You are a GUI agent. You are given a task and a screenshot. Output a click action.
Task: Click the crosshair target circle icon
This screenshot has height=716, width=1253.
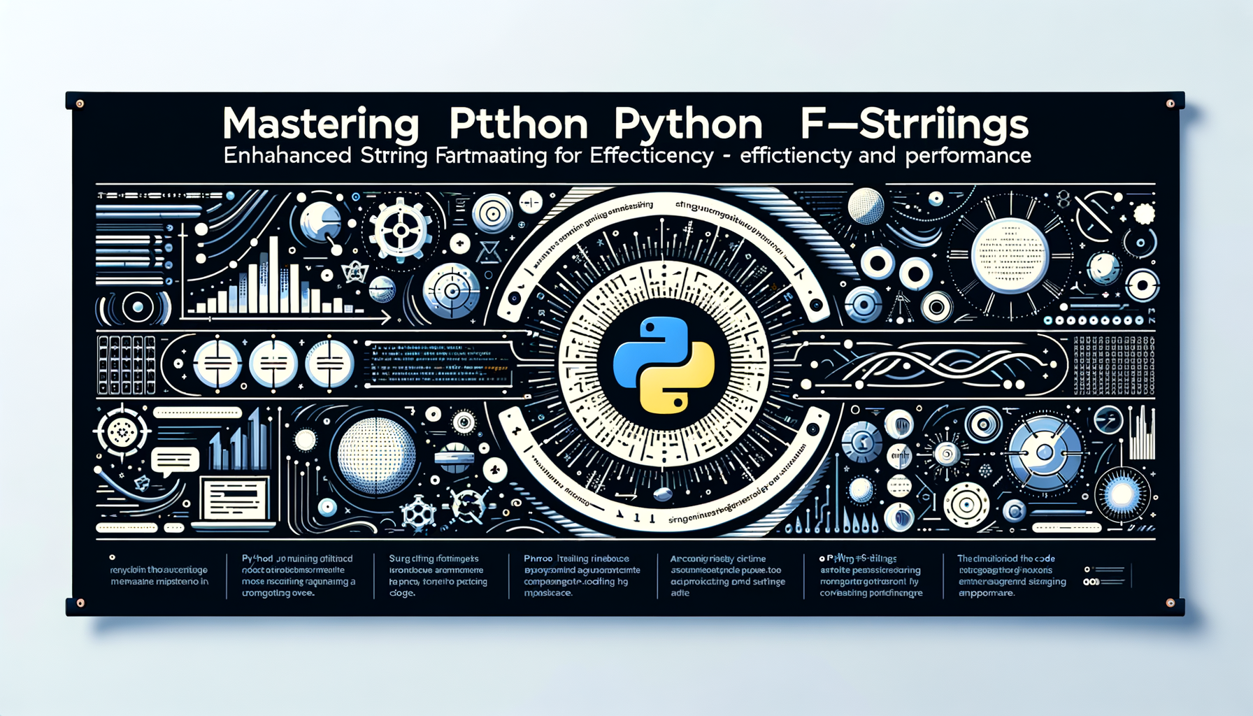[452, 289]
